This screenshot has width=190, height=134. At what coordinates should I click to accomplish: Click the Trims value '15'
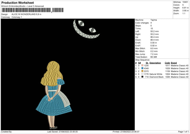[x=152, y=28]
